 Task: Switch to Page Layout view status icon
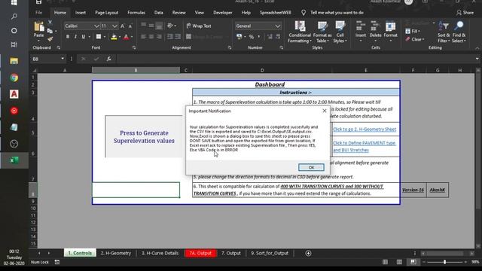pos(399,262)
